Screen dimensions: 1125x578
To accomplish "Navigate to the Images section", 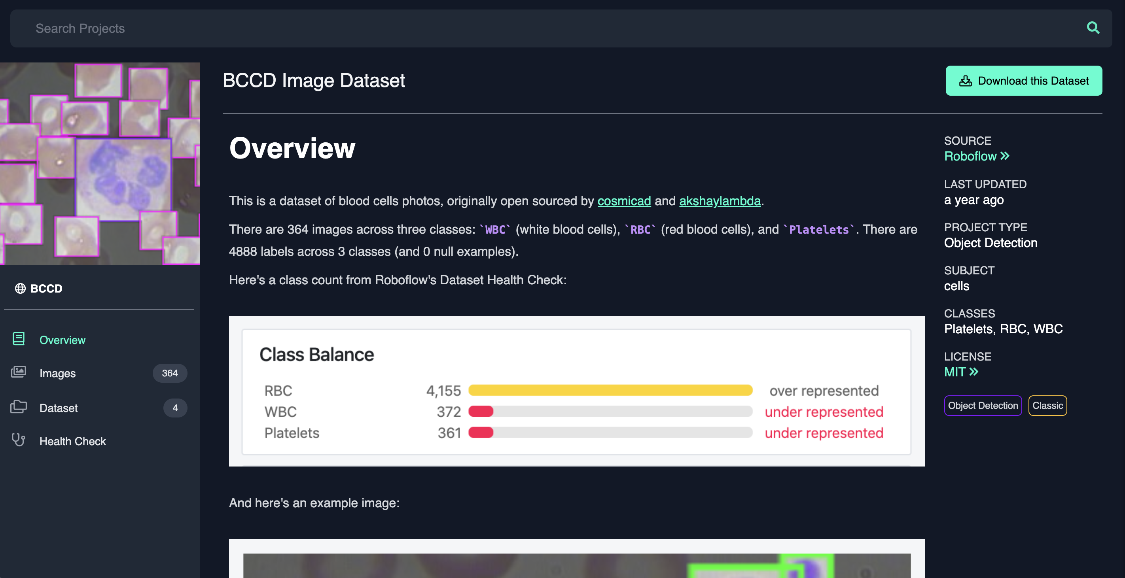I will pos(57,373).
